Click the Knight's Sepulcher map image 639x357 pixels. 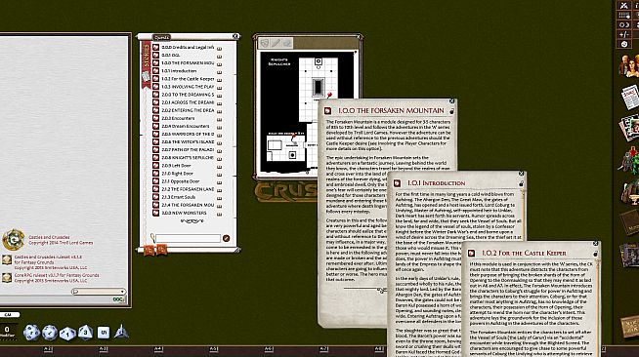(307, 112)
